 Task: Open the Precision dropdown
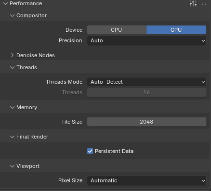click(x=146, y=40)
